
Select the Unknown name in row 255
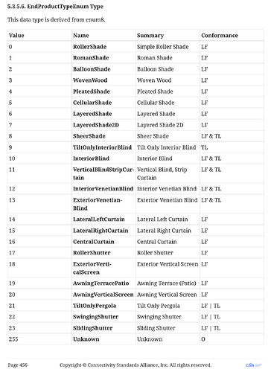click(x=86, y=339)
